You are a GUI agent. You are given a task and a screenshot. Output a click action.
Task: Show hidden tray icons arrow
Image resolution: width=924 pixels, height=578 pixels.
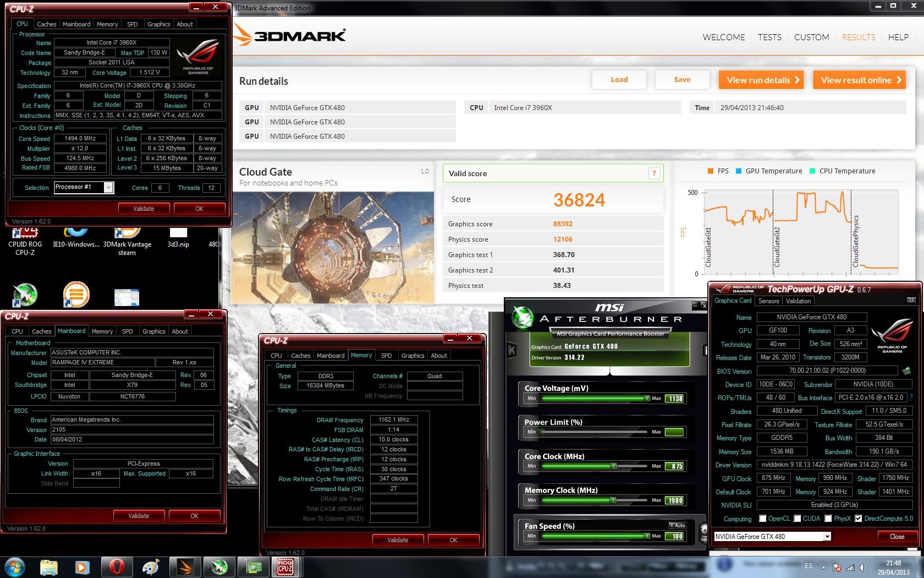point(823,567)
